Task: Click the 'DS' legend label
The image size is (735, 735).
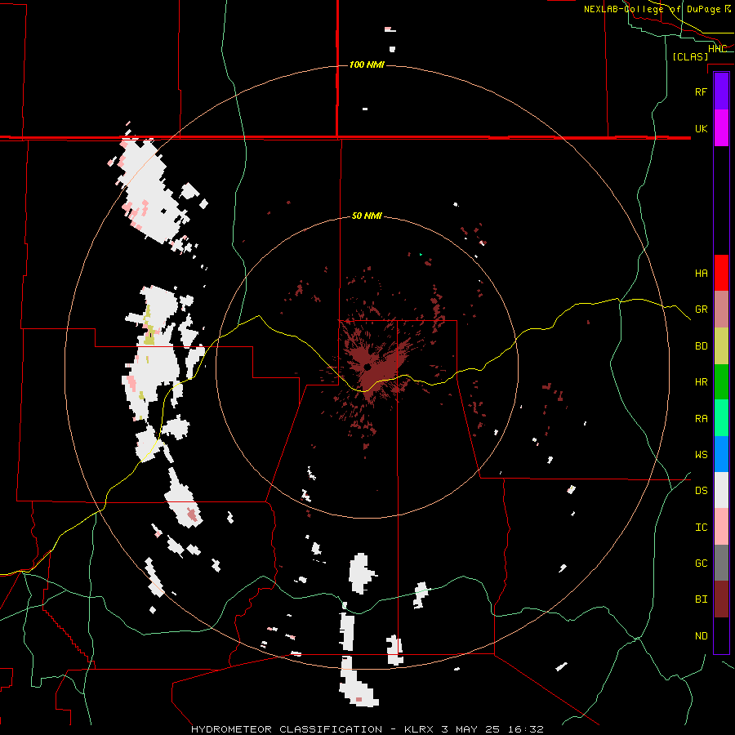Action: 701,491
